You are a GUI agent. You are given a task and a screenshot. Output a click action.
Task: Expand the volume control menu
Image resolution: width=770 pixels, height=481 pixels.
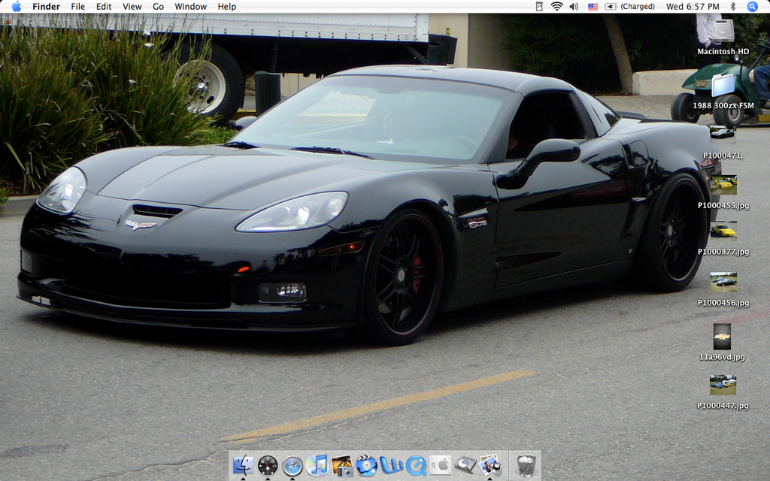tap(574, 7)
